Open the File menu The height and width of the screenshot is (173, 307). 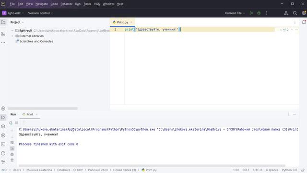[12, 4]
